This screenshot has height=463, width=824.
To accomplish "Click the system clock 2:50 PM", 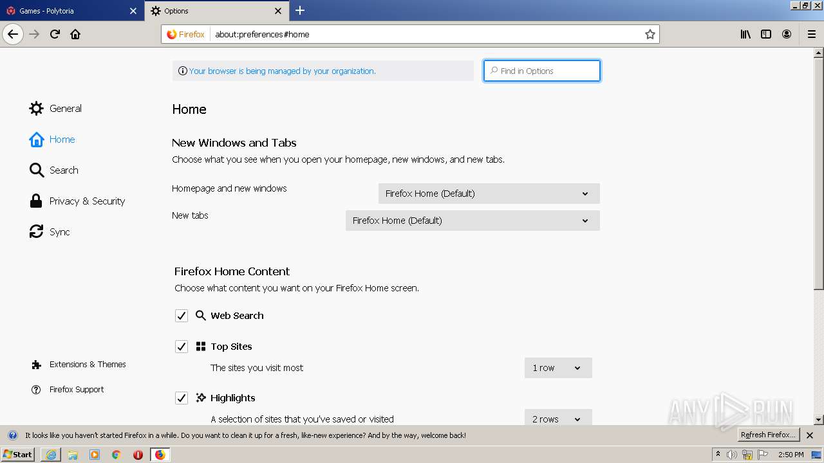I will [x=791, y=455].
